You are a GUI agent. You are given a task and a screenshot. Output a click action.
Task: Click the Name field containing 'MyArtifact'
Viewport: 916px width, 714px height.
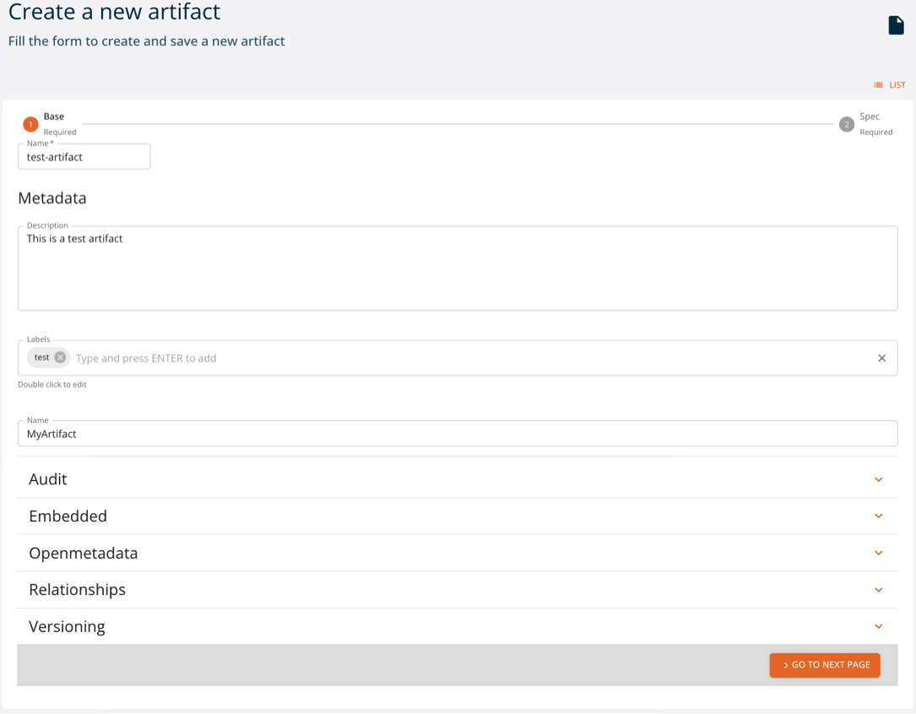click(457, 434)
